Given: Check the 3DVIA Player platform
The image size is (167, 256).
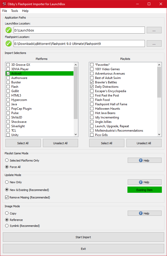Looking at the screenshot, I should 8,69.
